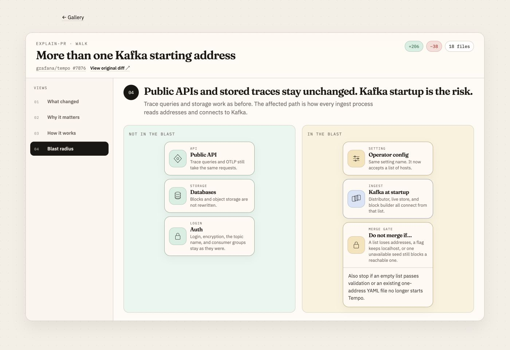Viewport: 510px width, 350px height.
Task: Click the INGEST label
Action: click(x=376, y=186)
